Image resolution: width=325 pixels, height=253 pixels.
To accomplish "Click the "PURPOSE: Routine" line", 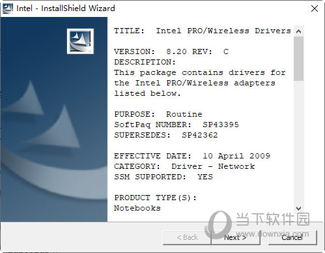I will coord(158,114).
